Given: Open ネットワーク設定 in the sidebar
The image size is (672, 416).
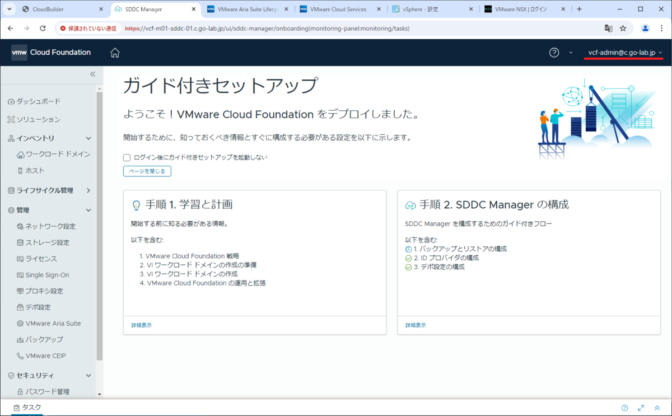Looking at the screenshot, I should click(x=46, y=227).
